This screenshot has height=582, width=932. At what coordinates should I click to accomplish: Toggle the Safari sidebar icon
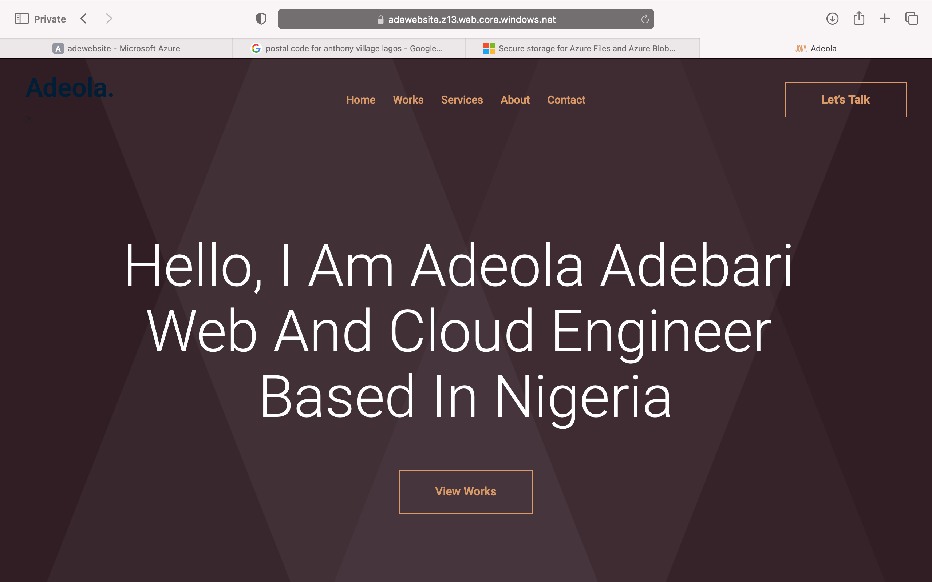pos(21,19)
